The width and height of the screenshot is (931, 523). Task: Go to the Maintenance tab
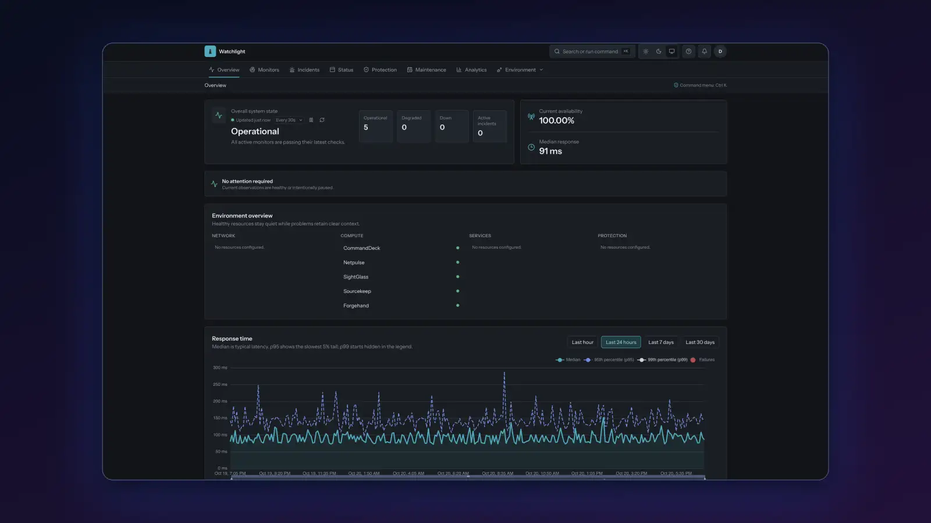[427, 70]
